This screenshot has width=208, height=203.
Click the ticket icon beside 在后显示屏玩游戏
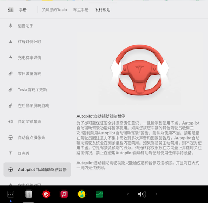click(x=11, y=106)
